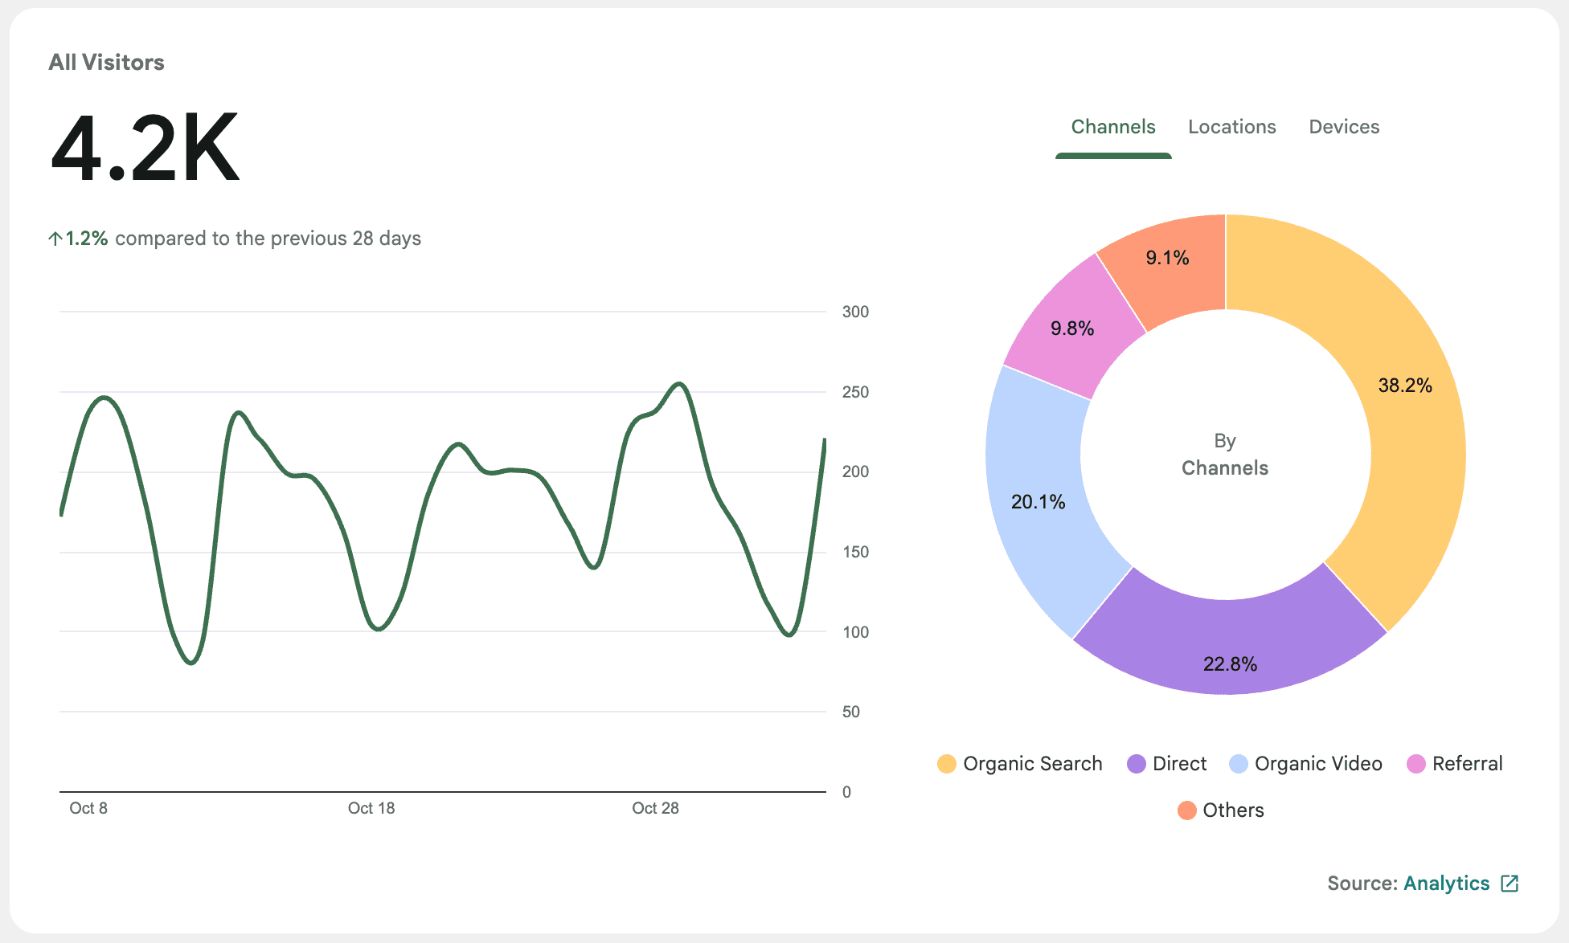Viewport: 1569px width, 943px height.
Task: Click the Direct legend color dot
Action: [x=1136, y=764]
